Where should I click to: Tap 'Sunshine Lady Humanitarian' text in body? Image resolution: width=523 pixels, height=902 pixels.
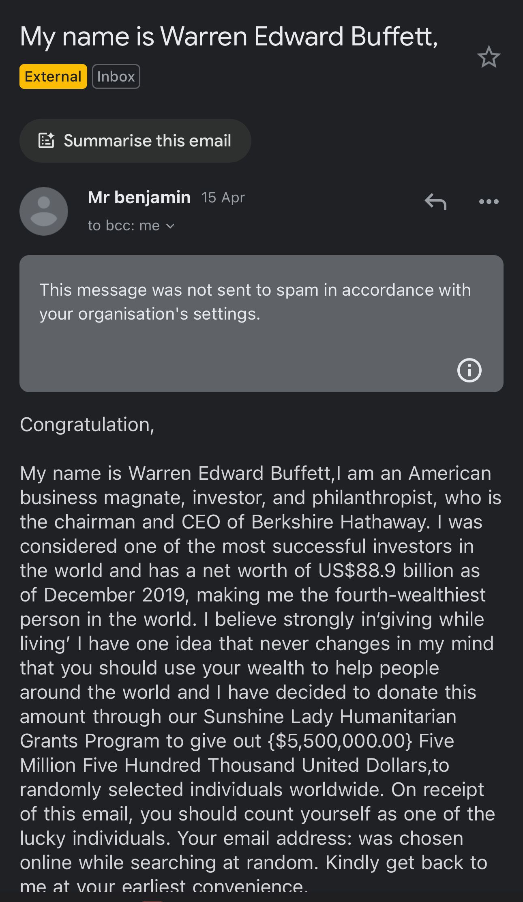point(330,717)
